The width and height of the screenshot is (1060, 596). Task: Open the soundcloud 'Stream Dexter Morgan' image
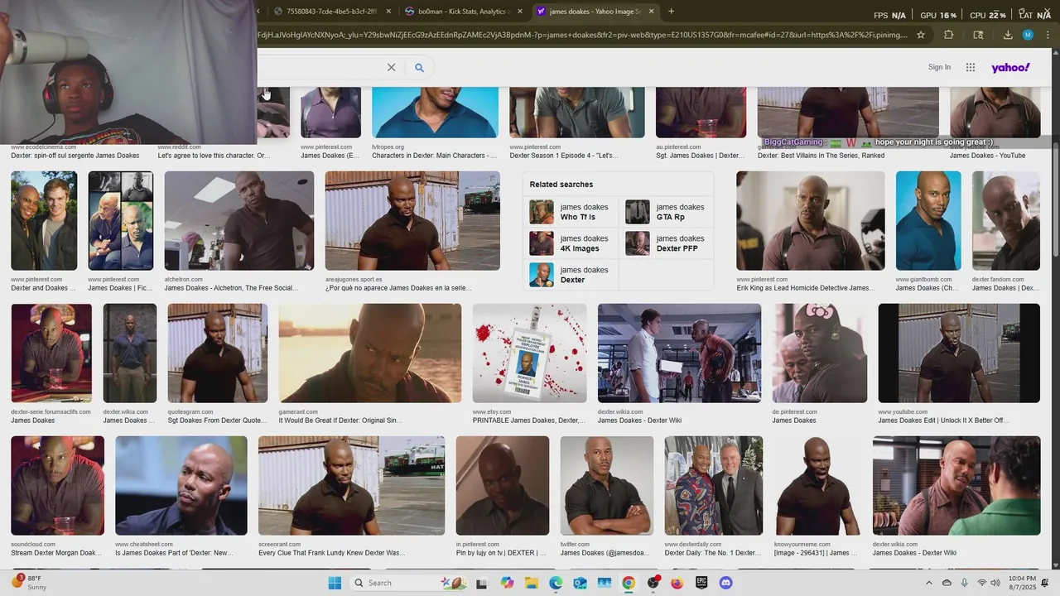(x=58, y=486)
